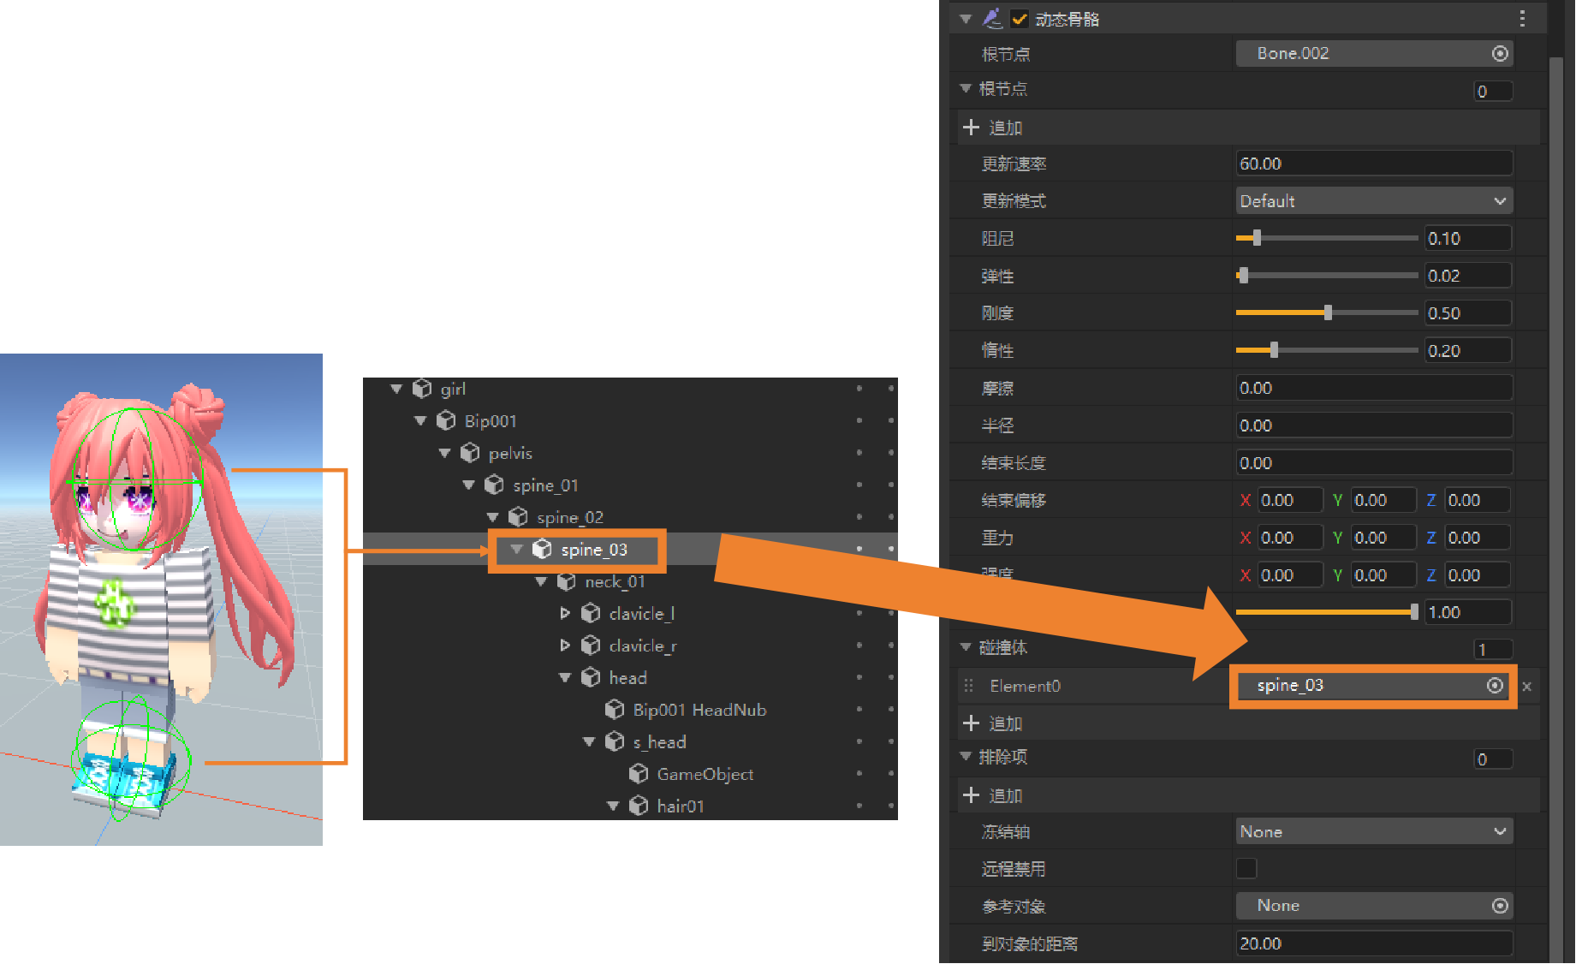1576x964 pixels.
Task: Click the drag handle beside Element0
Action: tap(969, 686)
